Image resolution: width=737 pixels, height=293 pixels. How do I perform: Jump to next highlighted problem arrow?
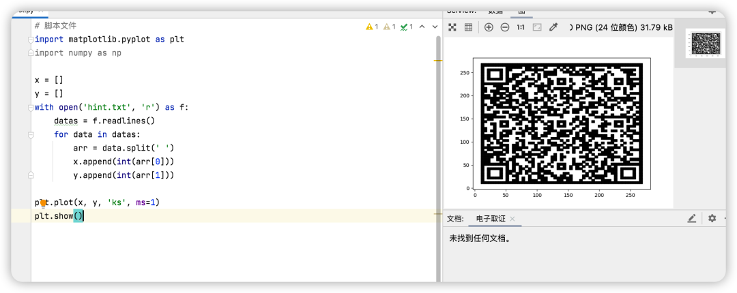[x=435, y=27]
